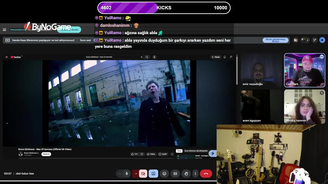Image resolution: width=328 pixels, height=184 pixels.
Task: Open Can Stark tile more options dots
Action: point(322,56)
